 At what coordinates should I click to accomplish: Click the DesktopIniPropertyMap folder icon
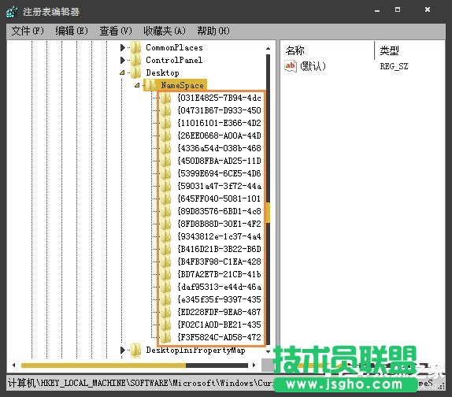click(x=135, y=350)
